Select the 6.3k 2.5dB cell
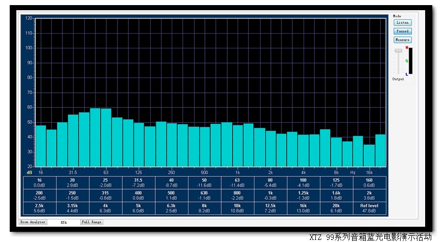442x242 pixels. pos(172,208)
